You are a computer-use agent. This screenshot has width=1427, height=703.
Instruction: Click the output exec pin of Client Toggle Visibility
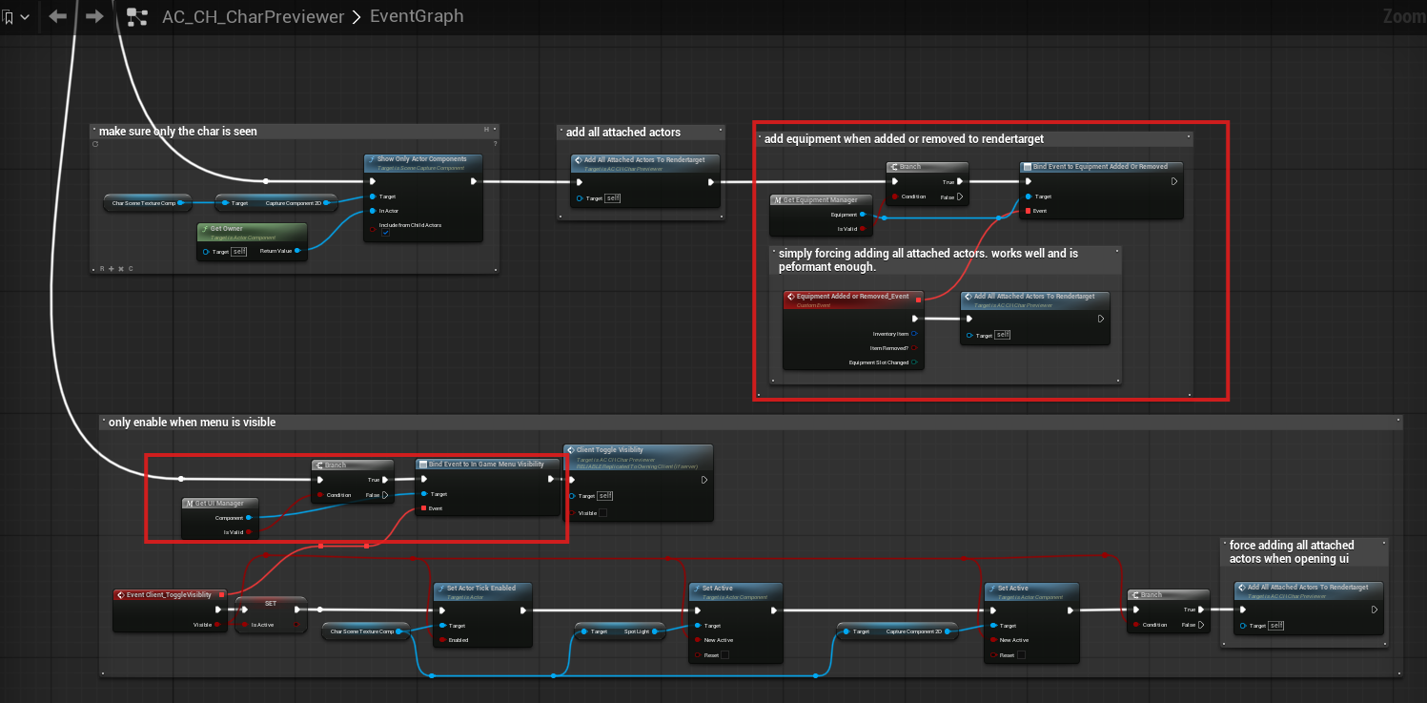(703, 480)
